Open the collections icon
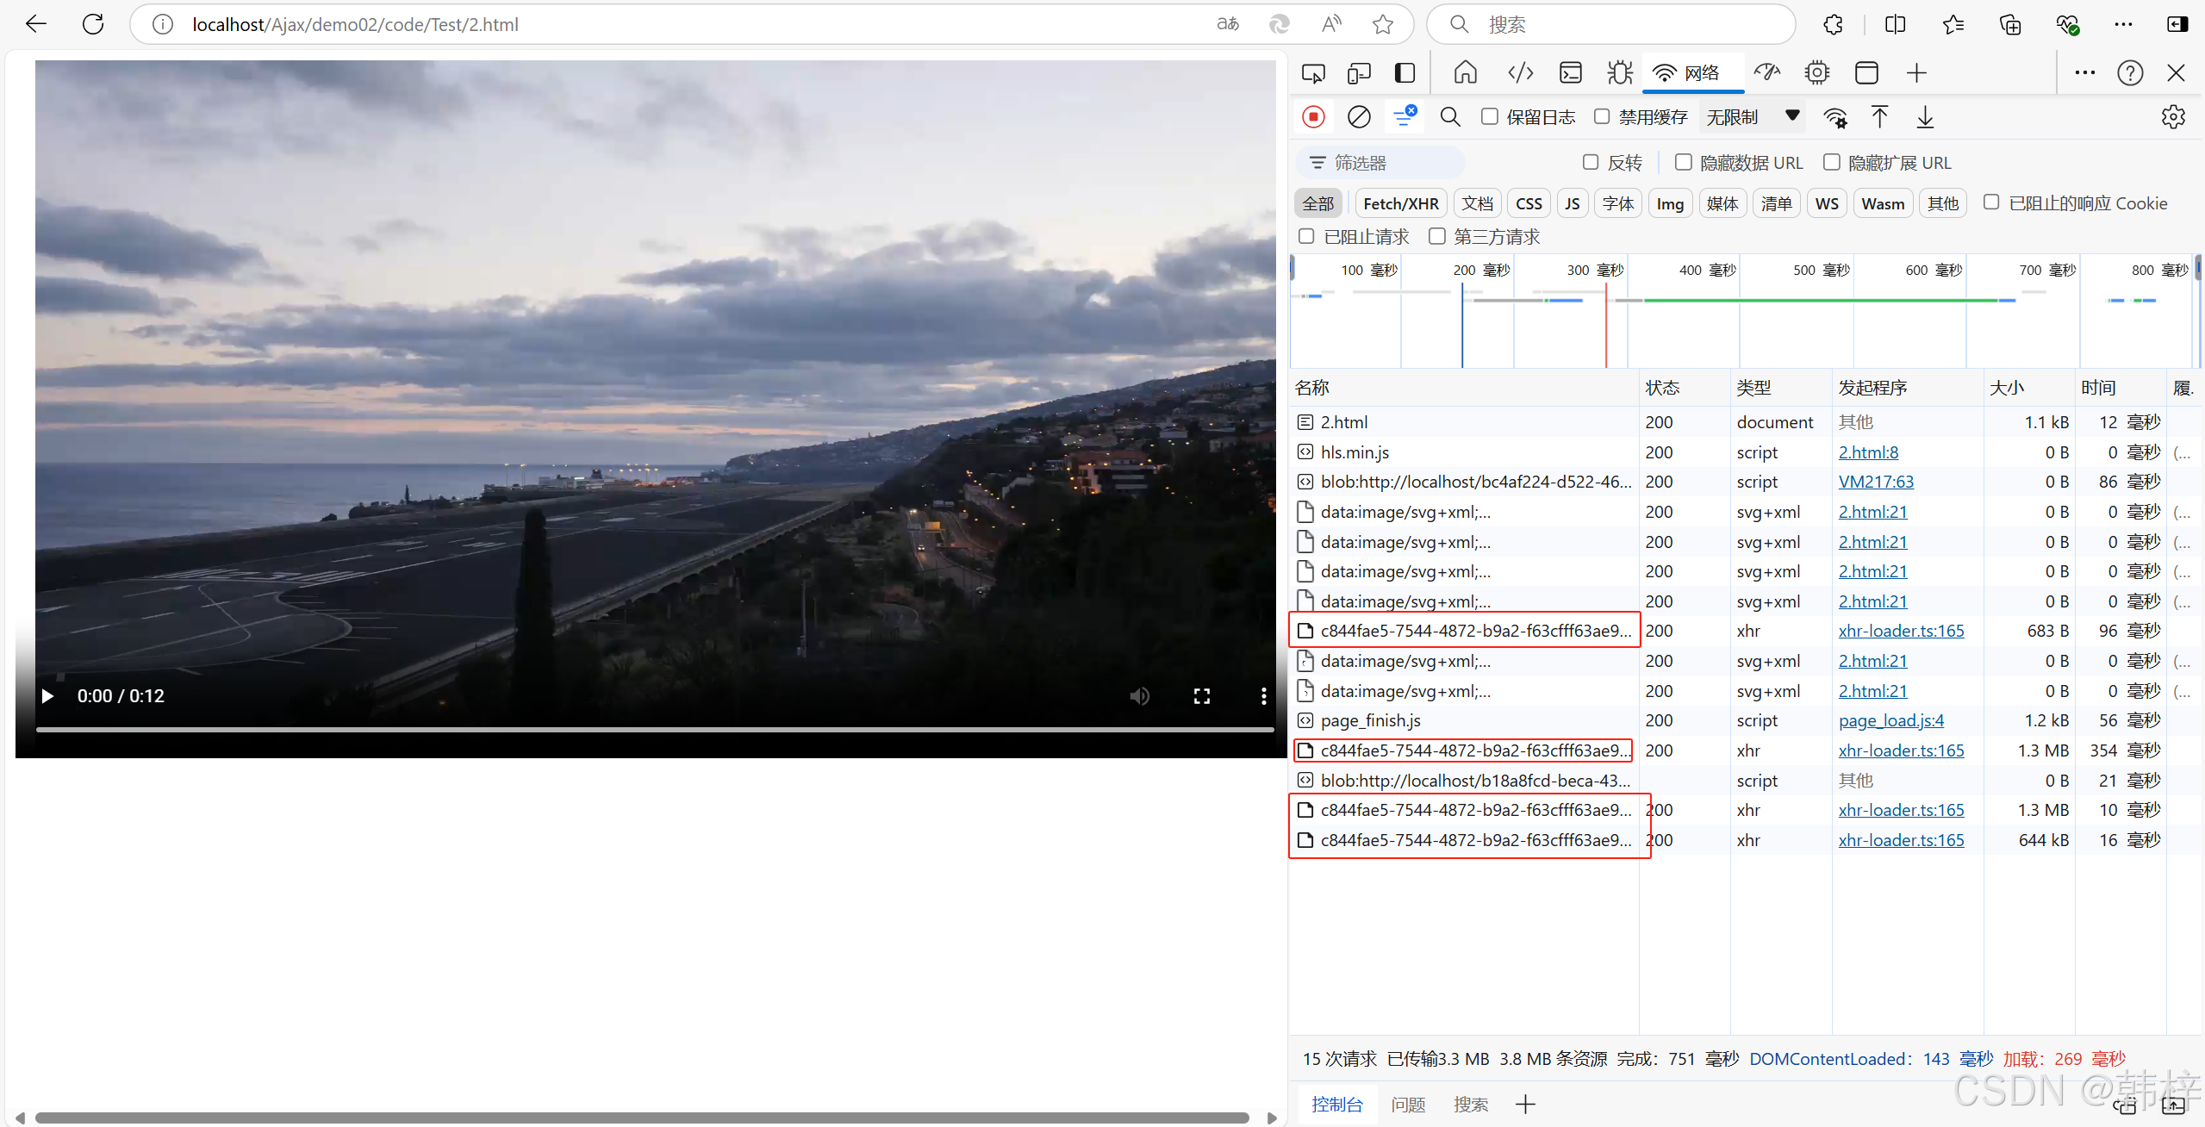Screen dimensions: 2205x1127 (2010, 24)
